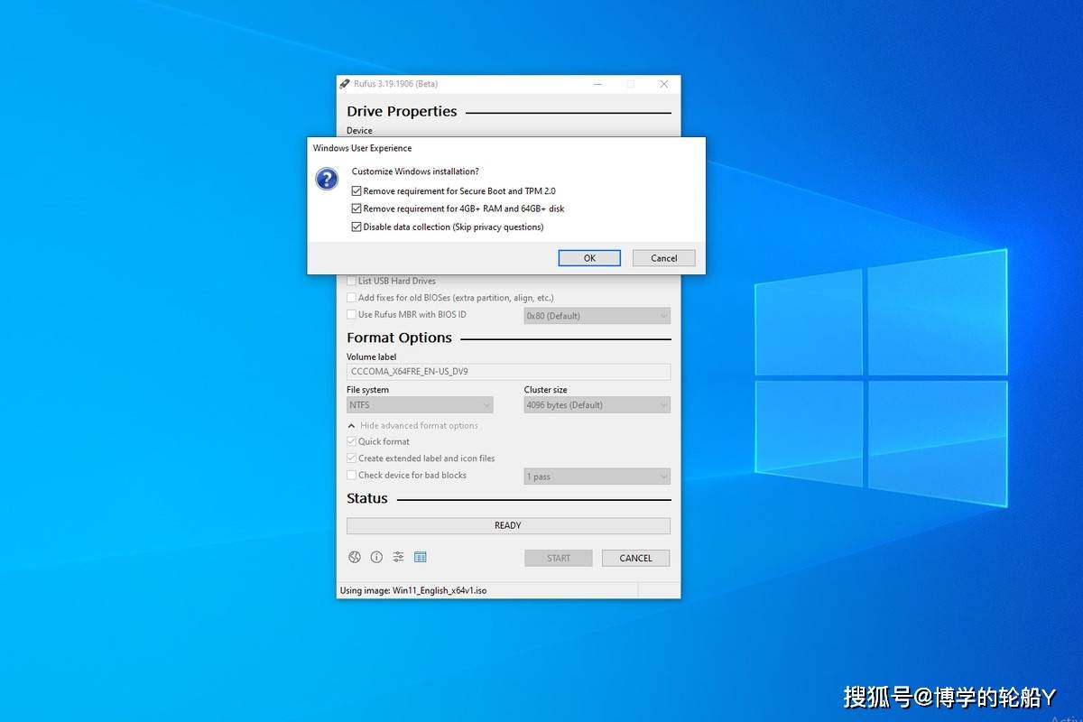This screenshot has width=1083, height=722.
Task: Show the Rufus log icon
Action: click(420, 558)
